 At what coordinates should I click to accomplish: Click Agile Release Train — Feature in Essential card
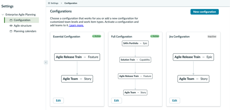77,57
